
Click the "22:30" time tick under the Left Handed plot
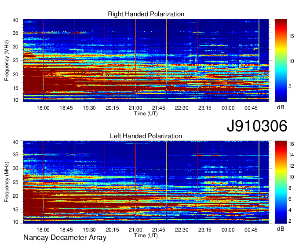coord(182,230)
